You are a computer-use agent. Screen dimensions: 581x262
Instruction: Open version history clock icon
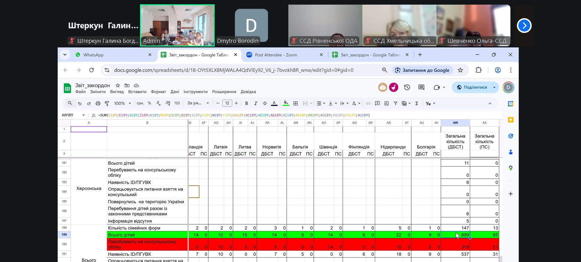(x=407, y=87)
